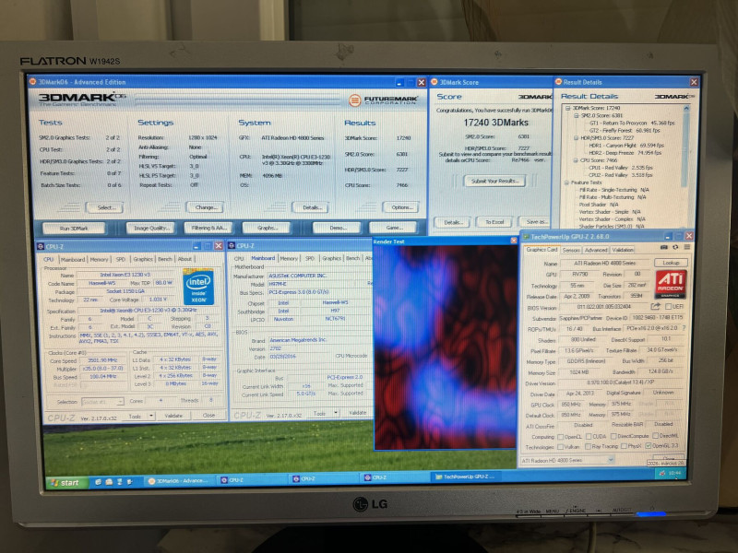Switch to the Bench tab in the CPU-Z CPU window
The width and height of the screenshot is (738, 553).
click(165, 259)
